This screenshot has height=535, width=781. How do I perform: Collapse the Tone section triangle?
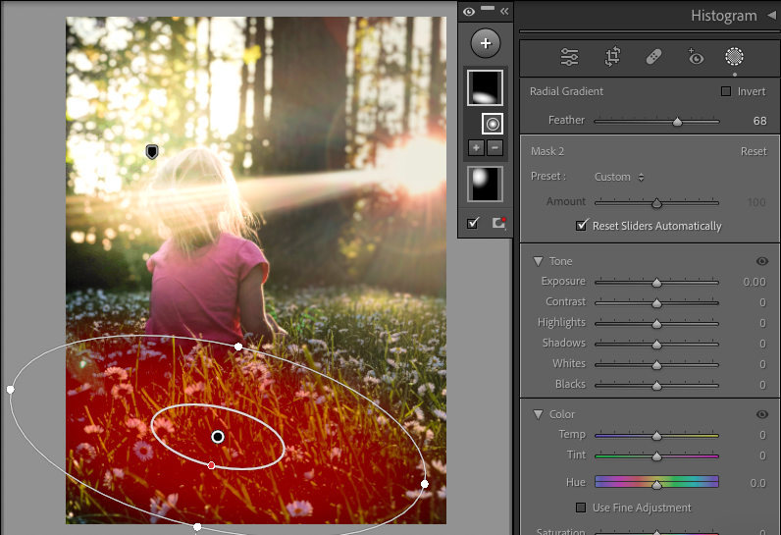538,261
